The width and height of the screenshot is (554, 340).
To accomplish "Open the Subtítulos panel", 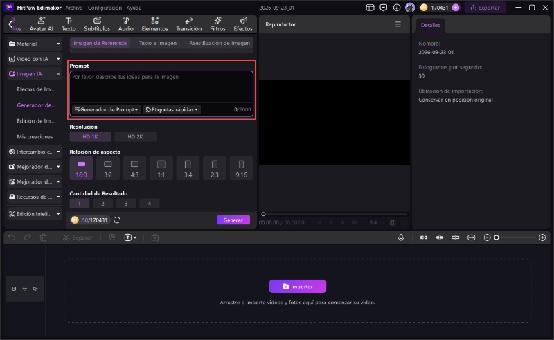I will [97, 24].
